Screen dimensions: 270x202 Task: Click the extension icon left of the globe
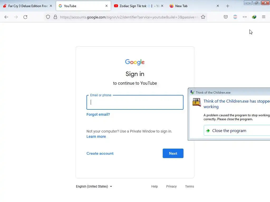click(x=245, y=17)
